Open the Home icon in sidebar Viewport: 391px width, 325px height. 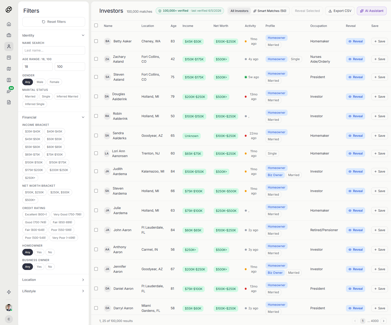pos(9,24)
